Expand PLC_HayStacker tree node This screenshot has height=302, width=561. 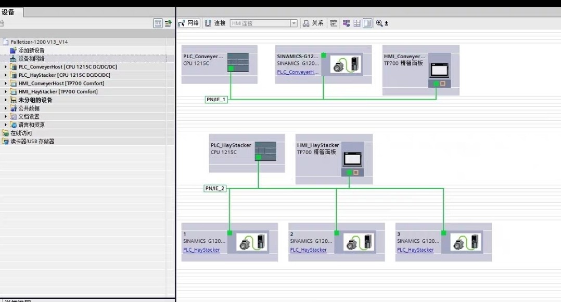pyautogui.click(x=5, y=75)
